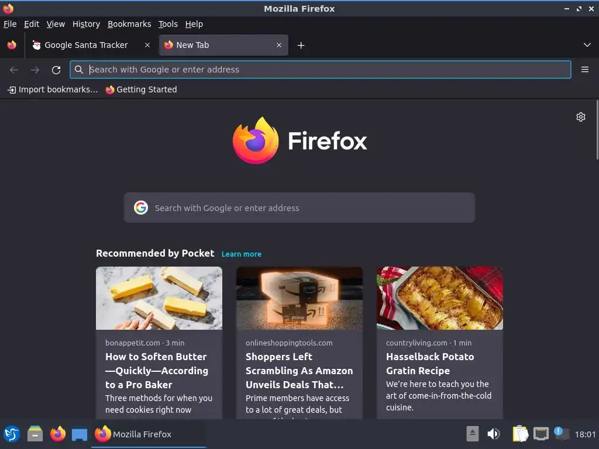Click Import bookmarks toolbar button
Screen dimensions: 599x449
pyautogui.click(x=53, y=89)
